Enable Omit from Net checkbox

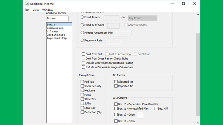[84, 54]
